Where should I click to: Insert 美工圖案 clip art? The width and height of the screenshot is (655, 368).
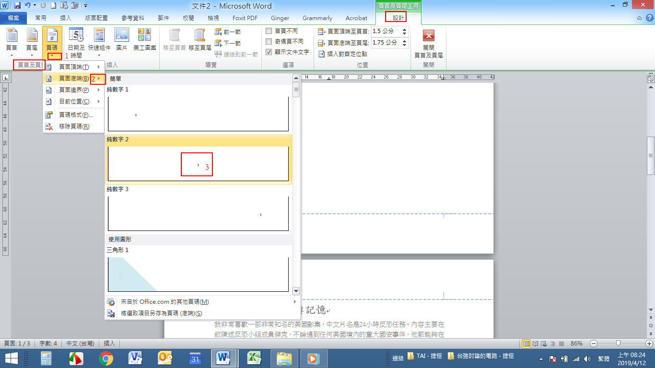pyautogui.click(x=144, y=39)
